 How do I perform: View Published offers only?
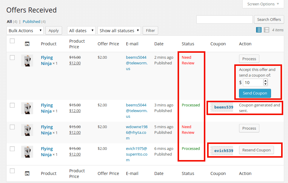31,21
